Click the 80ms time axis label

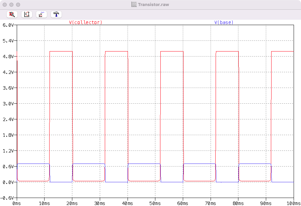pyautogui.click(x=238, y=203)
